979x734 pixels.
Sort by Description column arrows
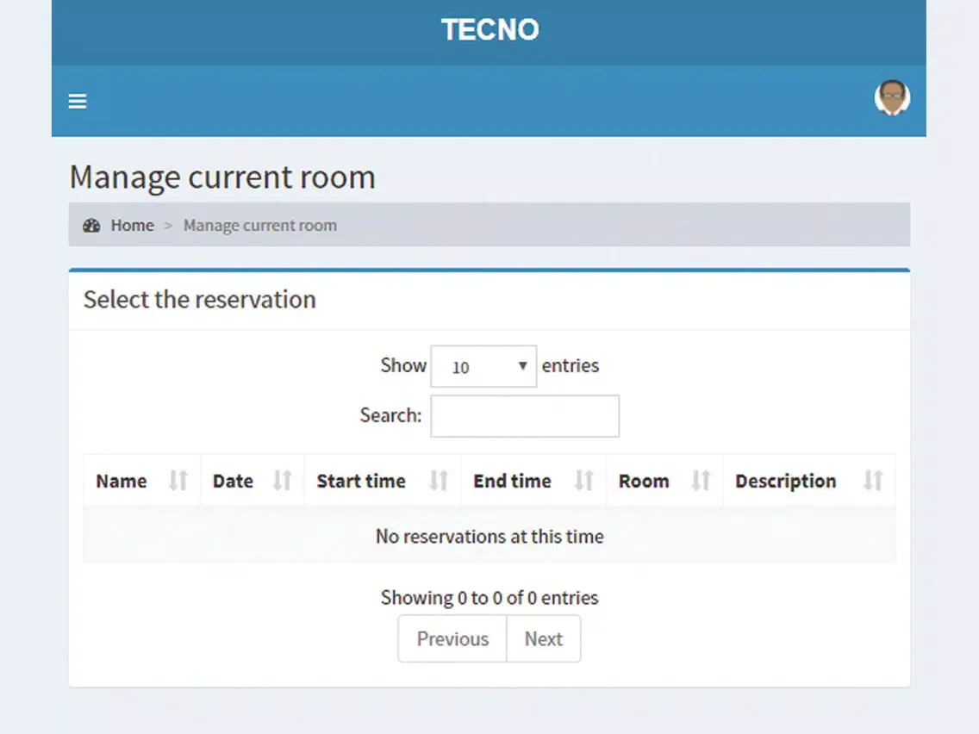873,481
